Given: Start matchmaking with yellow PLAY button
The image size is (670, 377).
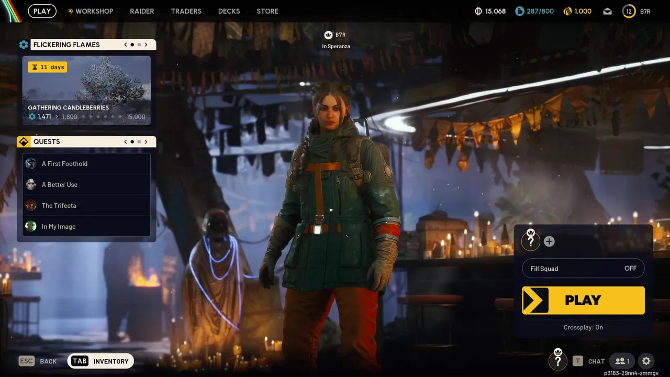Looking at the screenshot, I should (x=583, y=300).
